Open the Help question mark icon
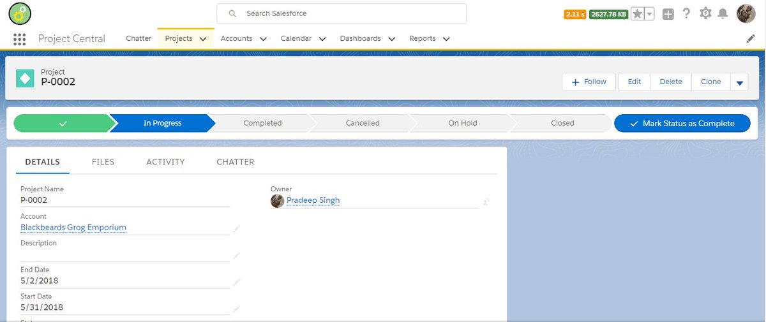The width and height of the screenshot is (766, 322). pyautogui.click(x=686, y=13)
